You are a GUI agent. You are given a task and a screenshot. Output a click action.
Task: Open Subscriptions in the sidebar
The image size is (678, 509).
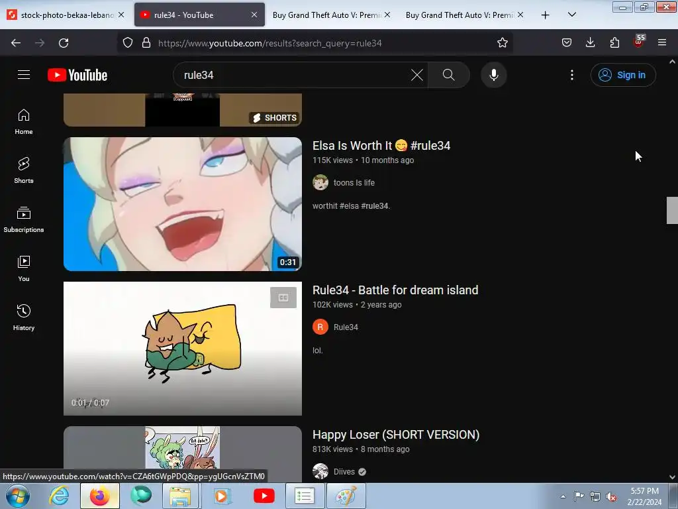coord(24,219)
